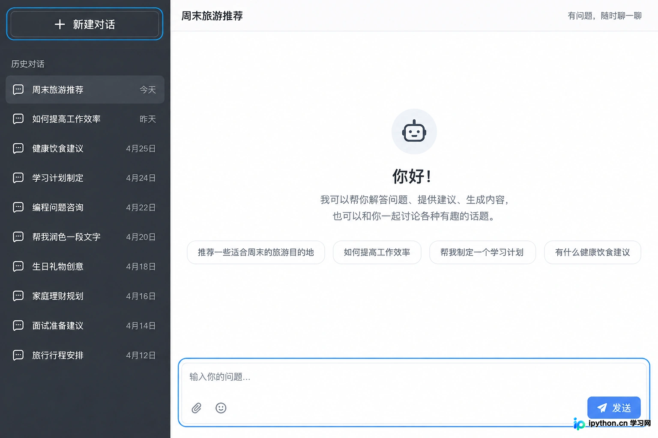Open the 生日礼物创意 conversation

pos(85,266)
